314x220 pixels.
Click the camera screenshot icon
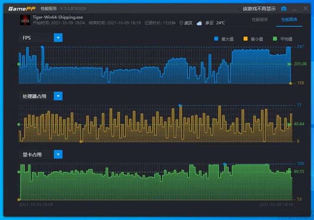(284, 8)
